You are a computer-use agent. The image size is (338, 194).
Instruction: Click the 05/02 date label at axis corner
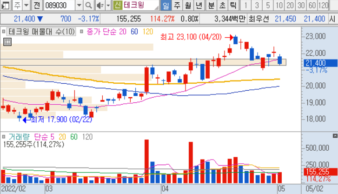tap(314, 189)
